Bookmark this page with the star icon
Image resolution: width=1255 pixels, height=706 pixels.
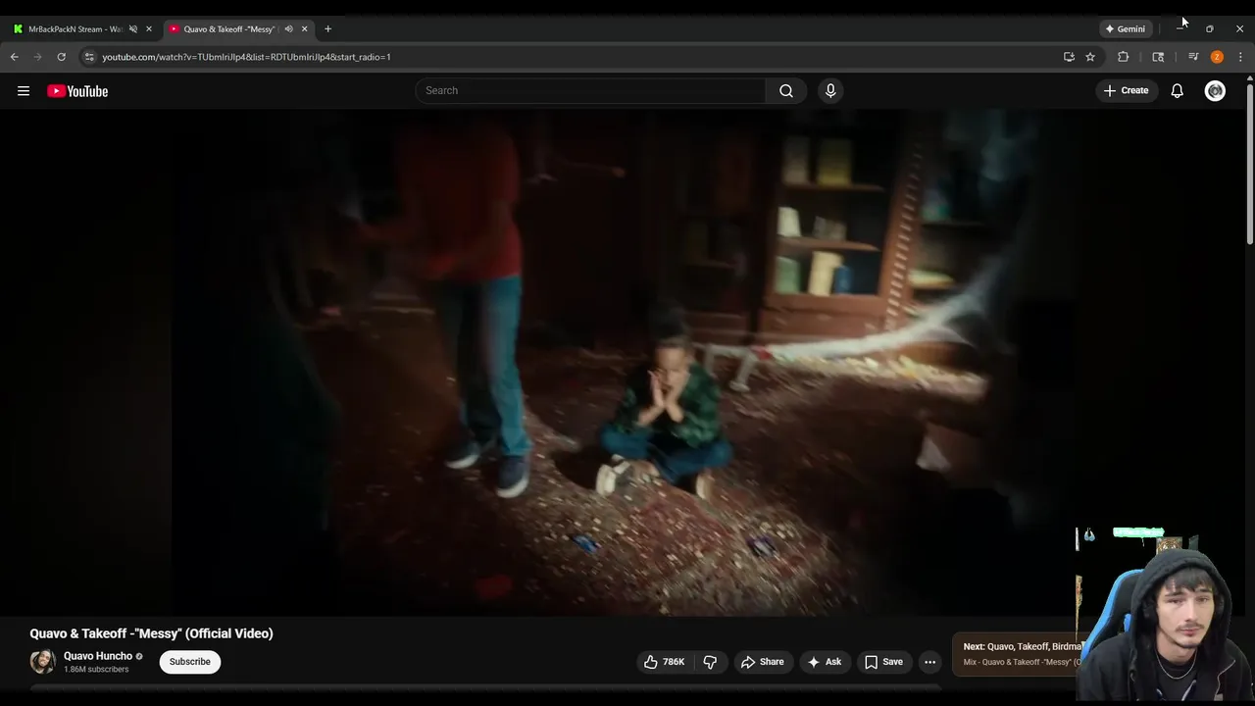point(1090,57)
